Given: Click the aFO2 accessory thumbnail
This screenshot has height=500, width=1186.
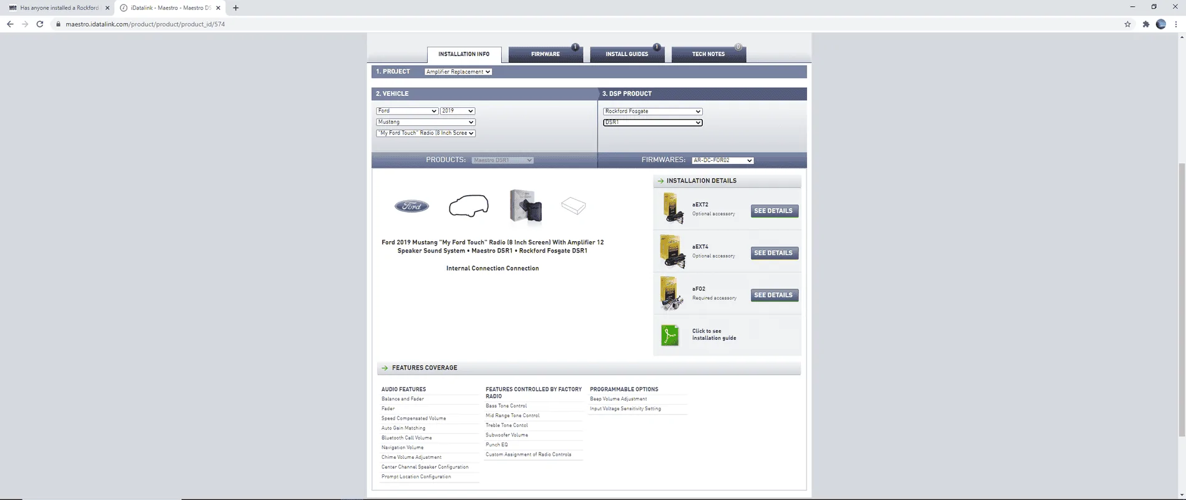Looking at the screenshot, I should click(672, 293).
